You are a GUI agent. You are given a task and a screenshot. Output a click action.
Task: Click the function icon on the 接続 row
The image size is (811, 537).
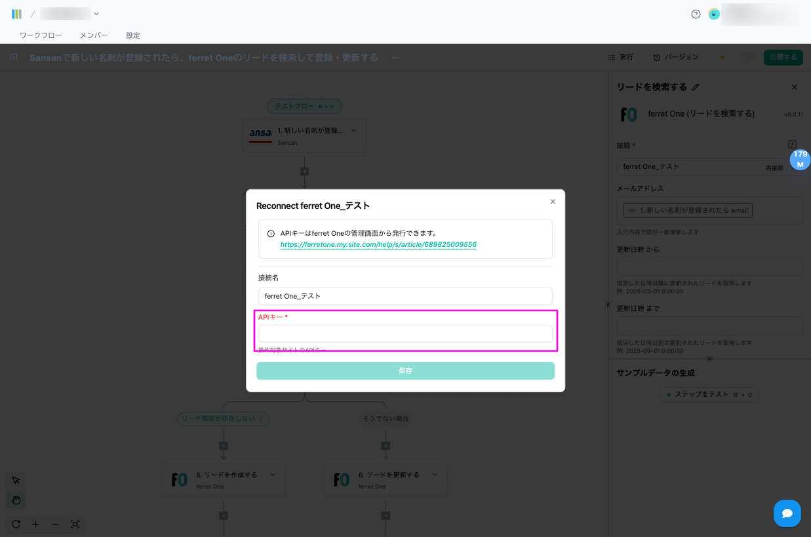[x=792, y=144]
